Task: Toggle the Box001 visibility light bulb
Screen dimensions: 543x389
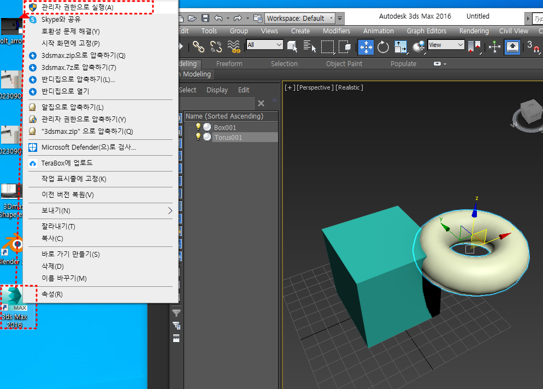Action: pyautogui.click(x=198, y=127)
